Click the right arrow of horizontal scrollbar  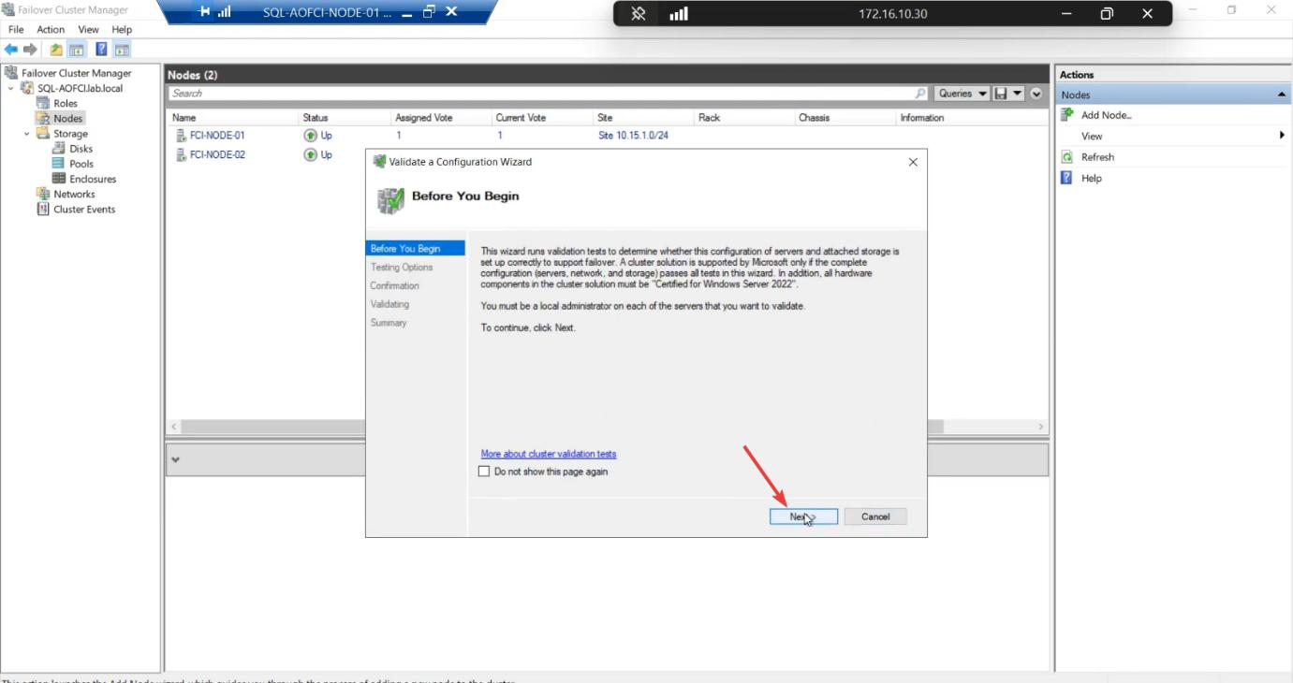[x=1040, y=427]
